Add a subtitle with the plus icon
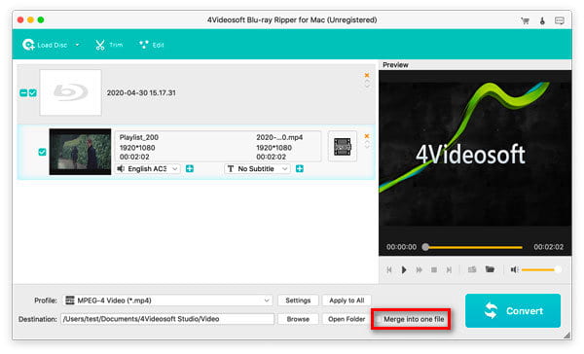 pos(300,169)
